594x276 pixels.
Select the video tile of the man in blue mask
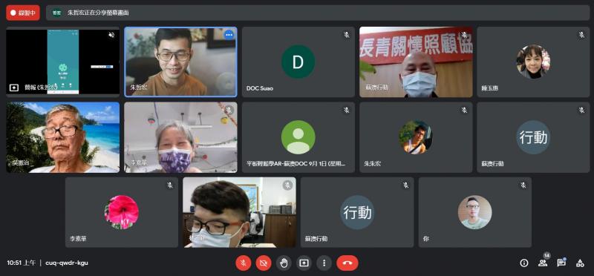click(239, 212)
